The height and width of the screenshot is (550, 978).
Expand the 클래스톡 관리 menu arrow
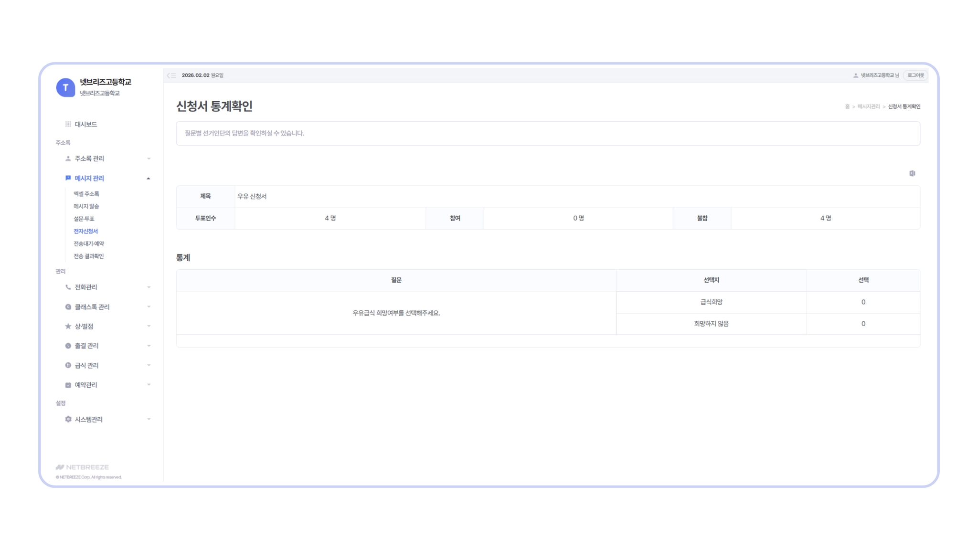[x=149, y=307]
